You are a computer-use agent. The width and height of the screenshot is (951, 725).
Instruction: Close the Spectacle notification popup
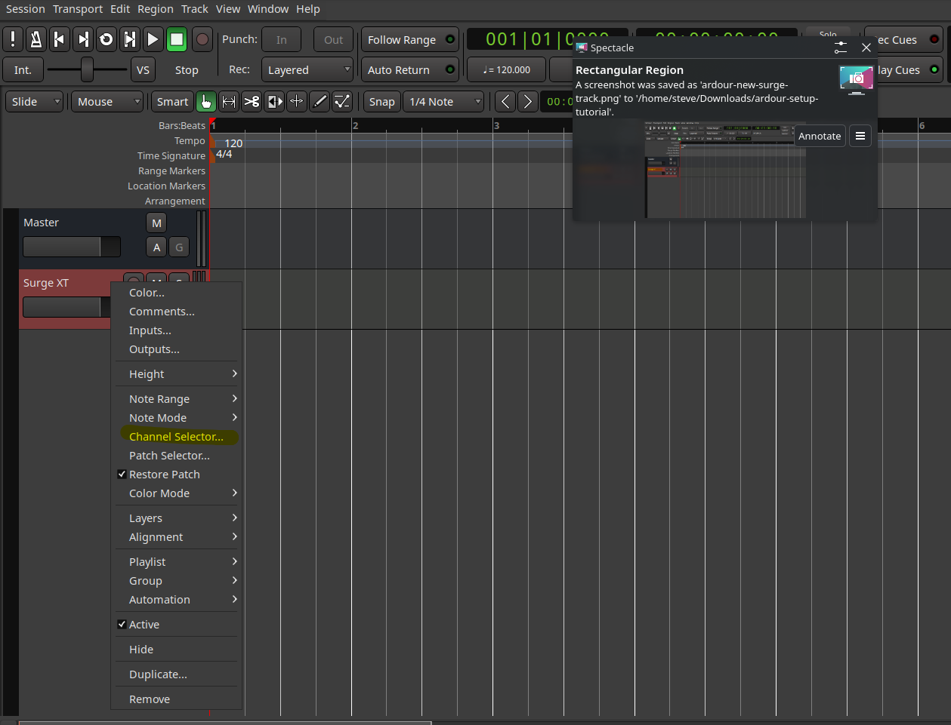(x=866, y=48)
